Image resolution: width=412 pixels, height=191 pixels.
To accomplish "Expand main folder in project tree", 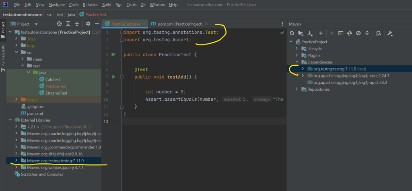I will coord(23,59).
